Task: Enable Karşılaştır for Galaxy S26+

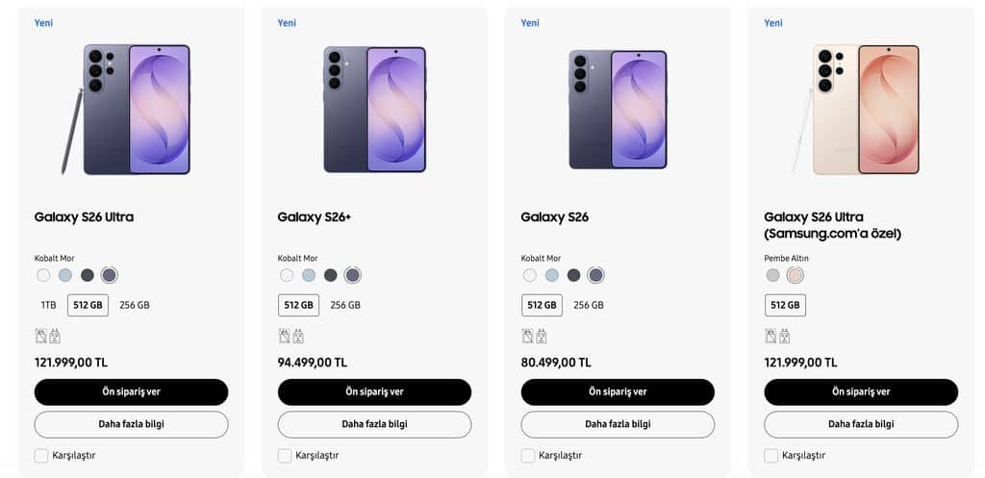Action: (285, 455)
